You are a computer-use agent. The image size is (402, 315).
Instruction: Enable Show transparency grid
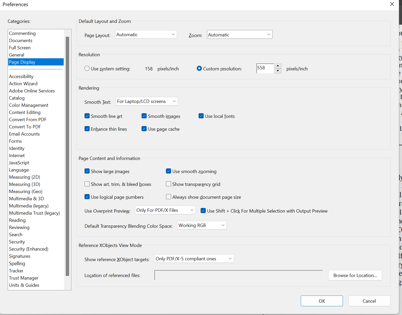tap(169, 184)
